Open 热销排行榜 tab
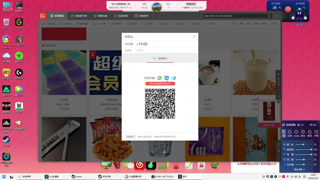320x180 pixels. [x=78, y=16]
